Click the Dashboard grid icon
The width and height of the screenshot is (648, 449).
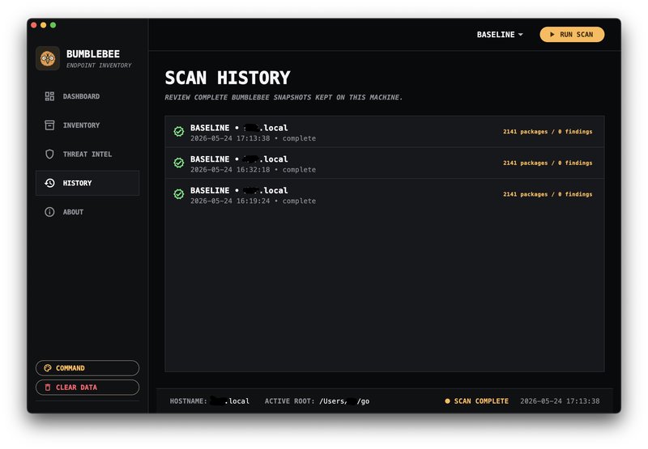(x=49, y=96)
